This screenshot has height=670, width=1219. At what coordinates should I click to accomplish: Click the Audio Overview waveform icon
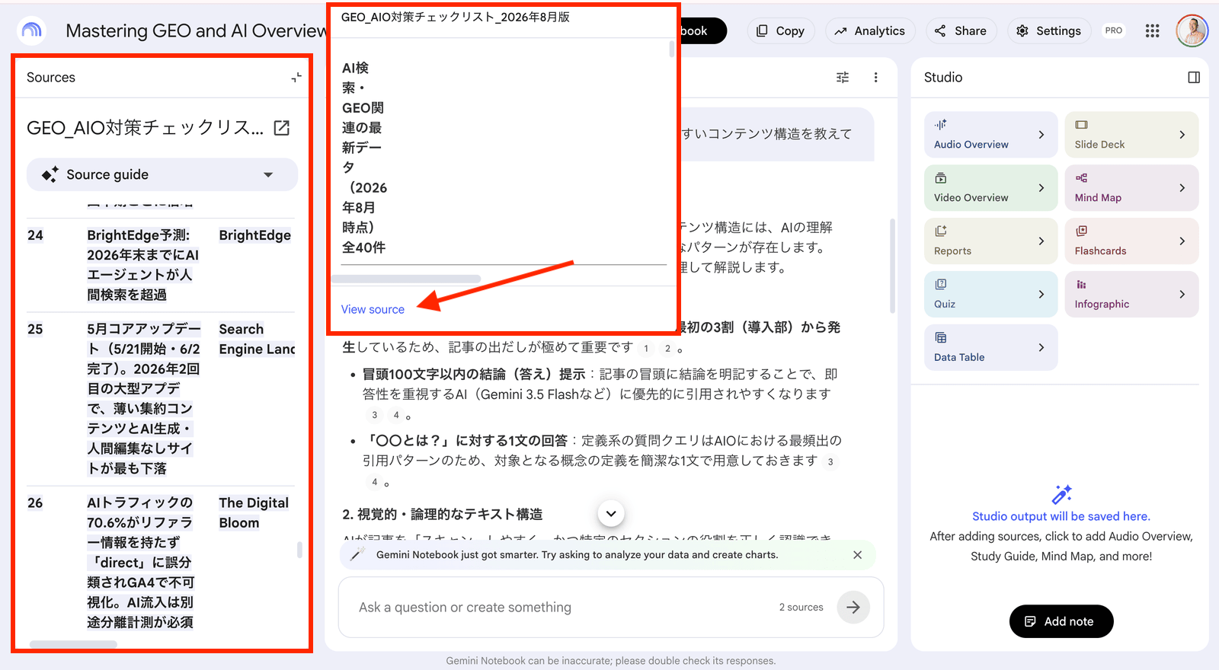pos(941,125)
